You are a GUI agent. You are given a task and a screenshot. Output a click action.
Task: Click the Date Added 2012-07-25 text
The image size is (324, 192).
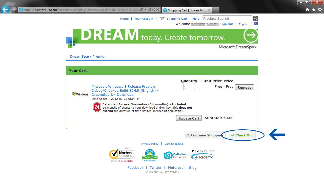click(115, 99)
